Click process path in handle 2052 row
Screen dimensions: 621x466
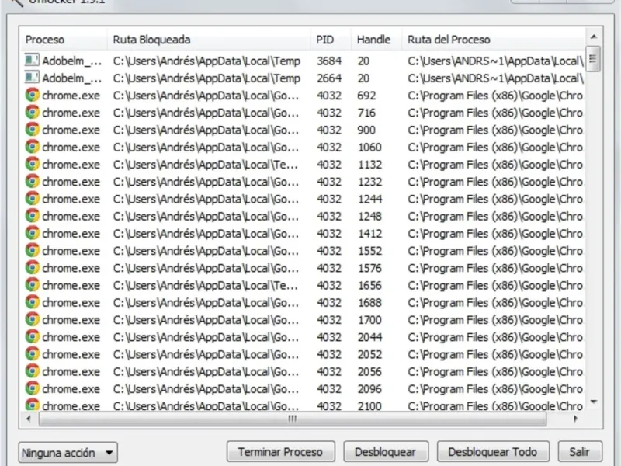coord(495,354)
